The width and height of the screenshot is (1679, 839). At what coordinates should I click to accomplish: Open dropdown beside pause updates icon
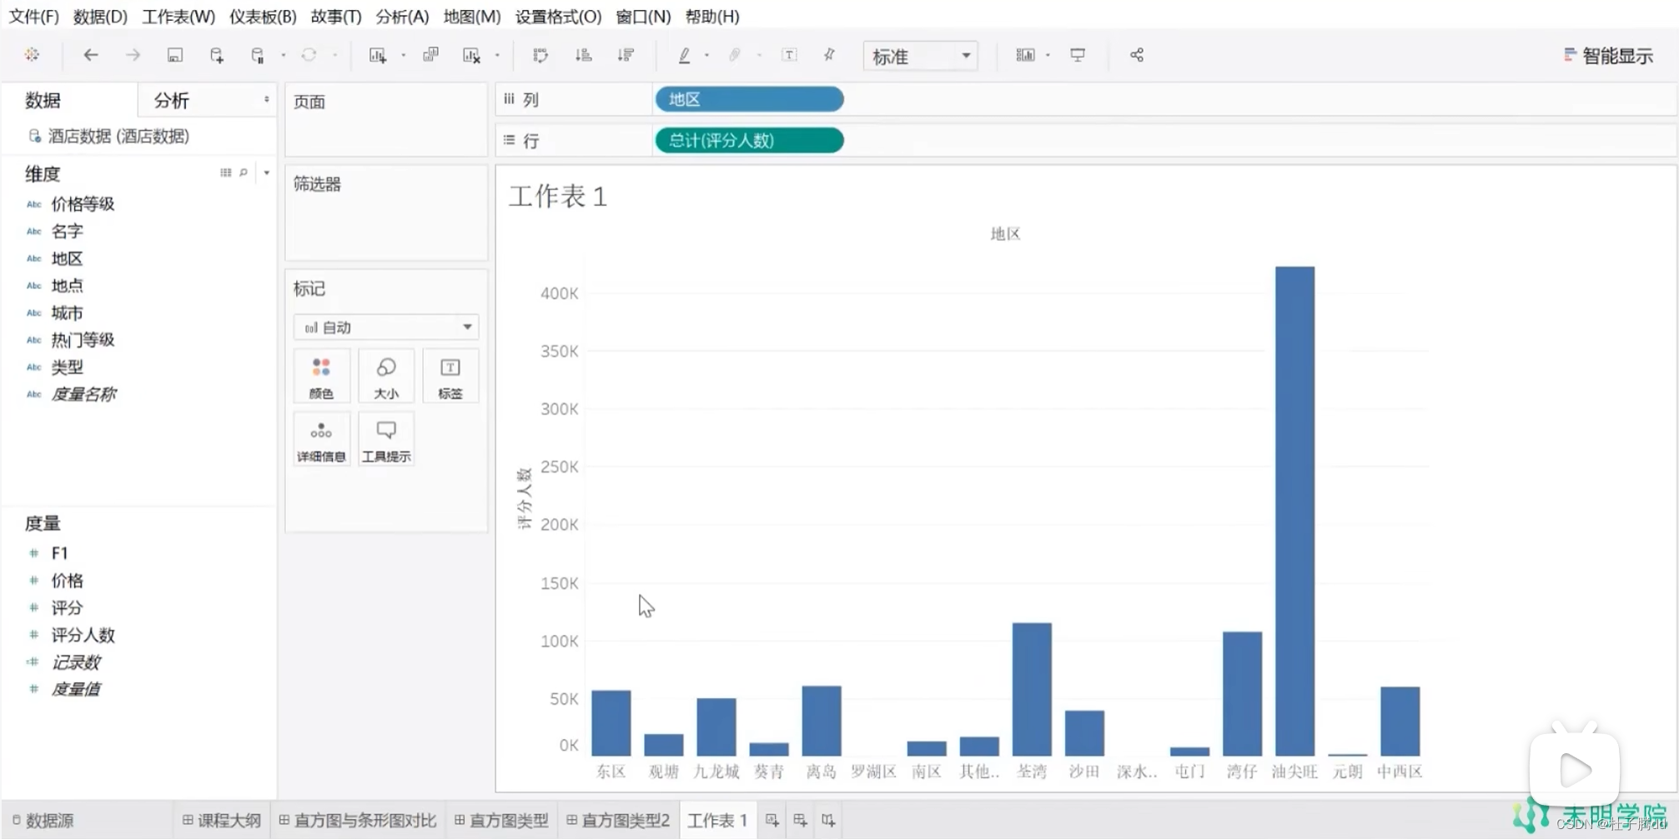(284, 55)
